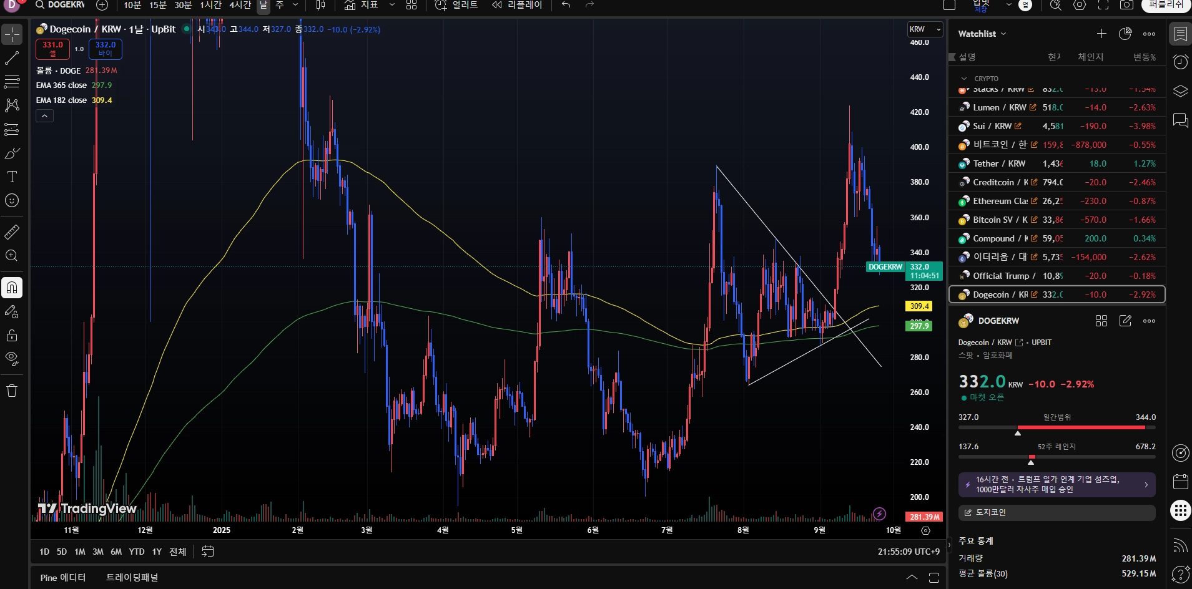Open chart axis settings gear
The height and width of the screenshot is (589, 1192).
tap(925, 530)
